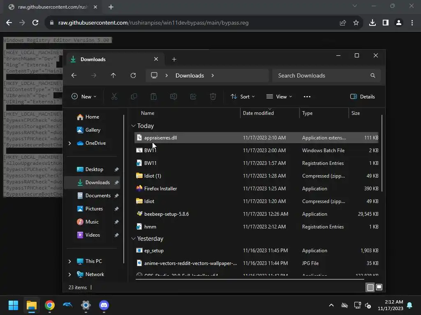Click the file list vertical scrollbar
The height and width of the screenshot is (315, 421).
tap(382, 153)
